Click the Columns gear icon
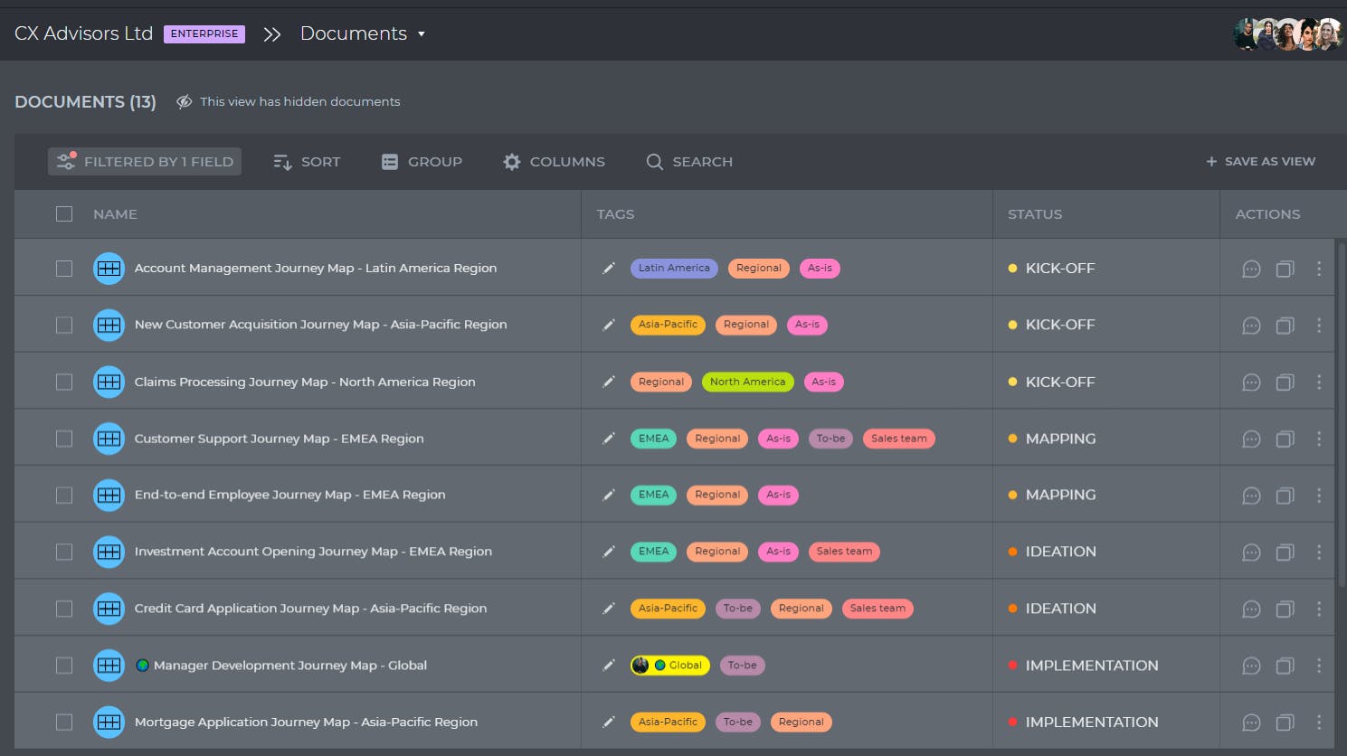1347x756 pixels. (512, 161)
